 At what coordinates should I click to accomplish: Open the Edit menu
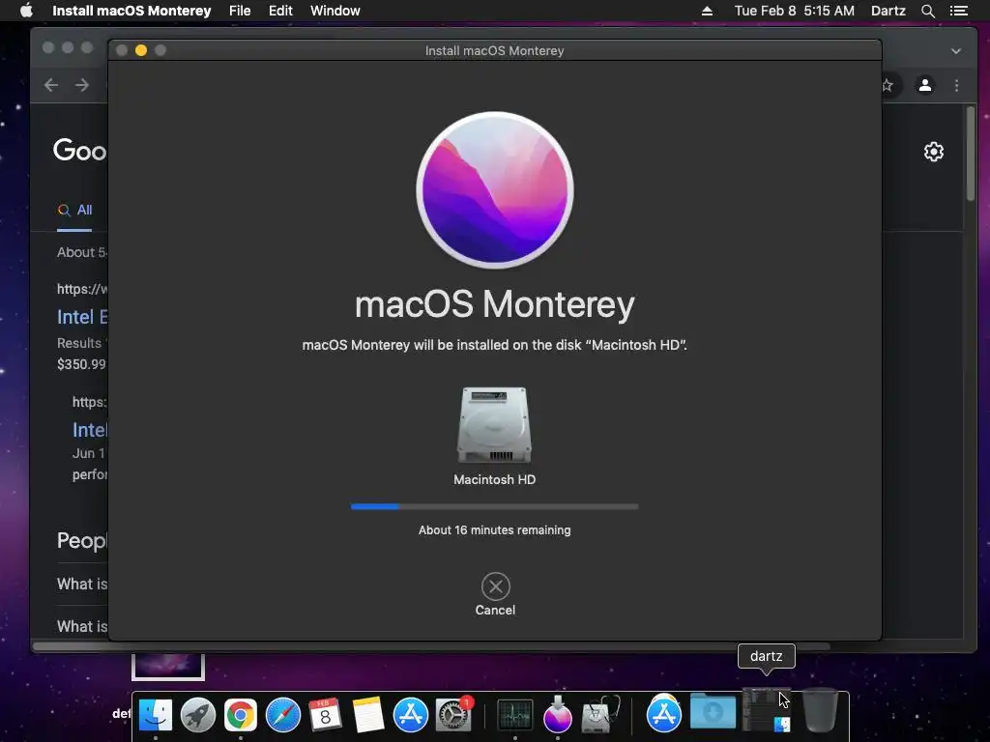(x=280, y=11)
